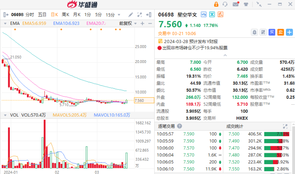Select the 月K chart tab
Screen dimensions: 295x174
coord(77,15)
